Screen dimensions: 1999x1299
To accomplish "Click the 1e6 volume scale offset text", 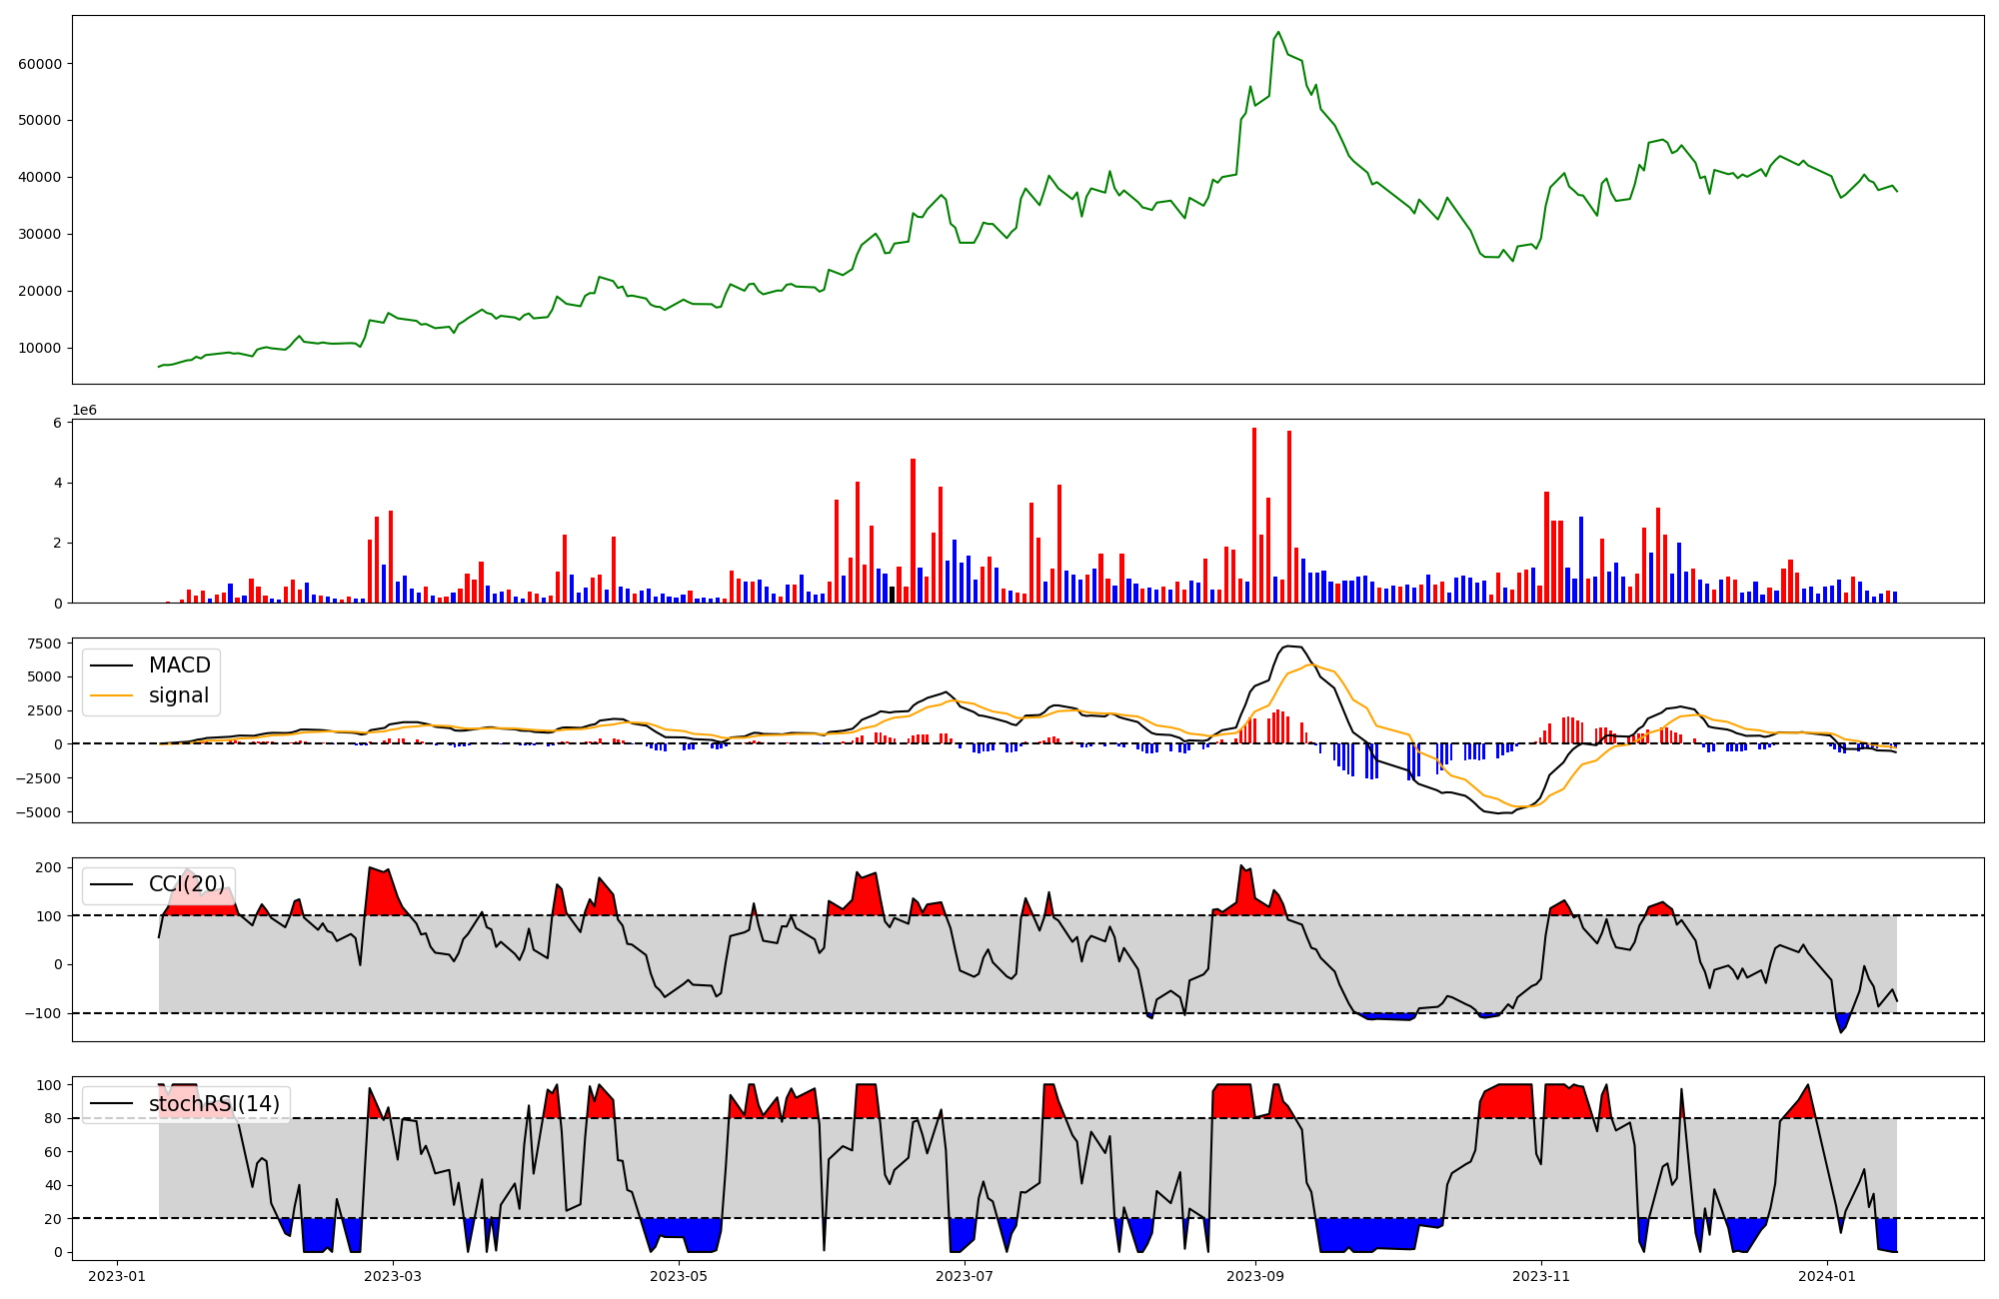I will click(x=84, y=411).
